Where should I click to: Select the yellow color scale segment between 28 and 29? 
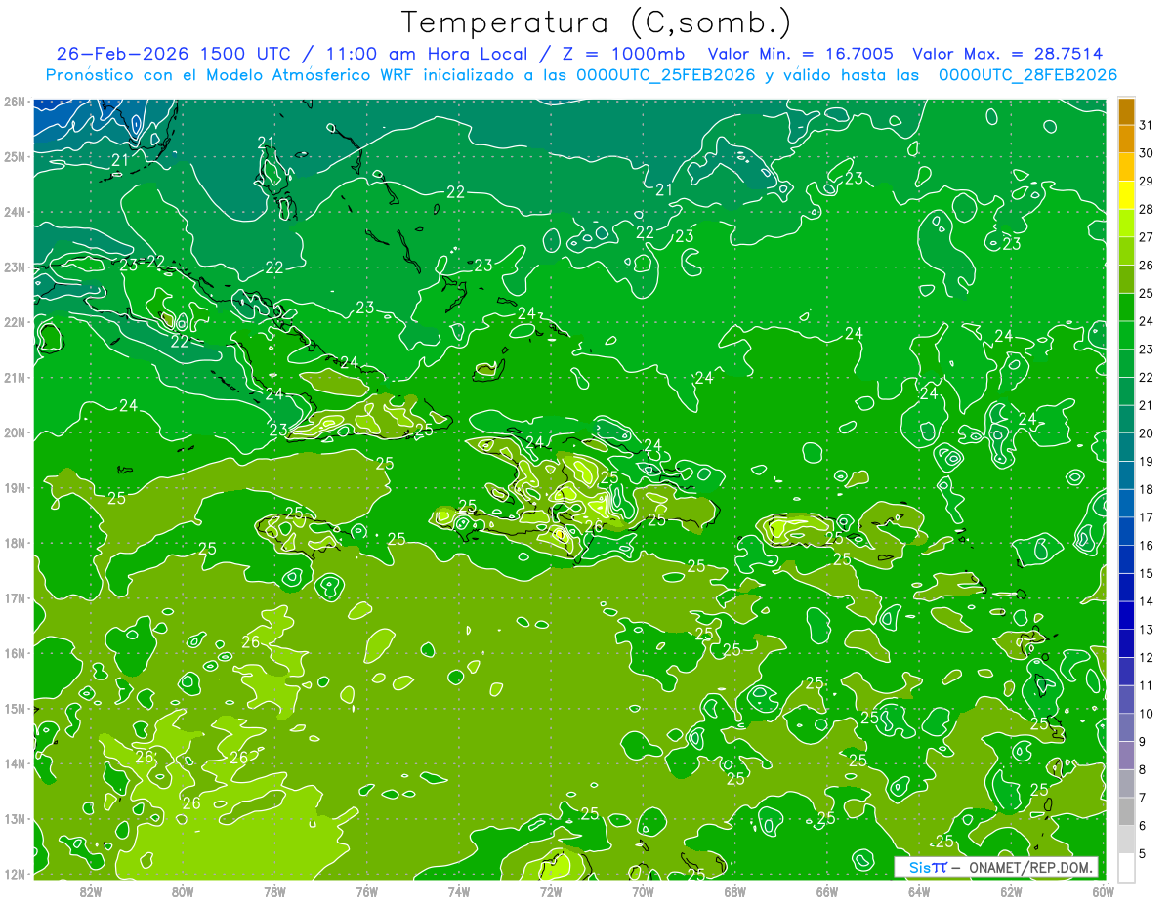click(1127, 195)
